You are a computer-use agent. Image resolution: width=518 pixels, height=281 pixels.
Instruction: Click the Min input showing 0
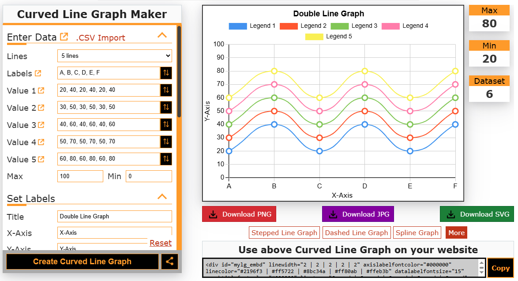click(x=149, y=176)
